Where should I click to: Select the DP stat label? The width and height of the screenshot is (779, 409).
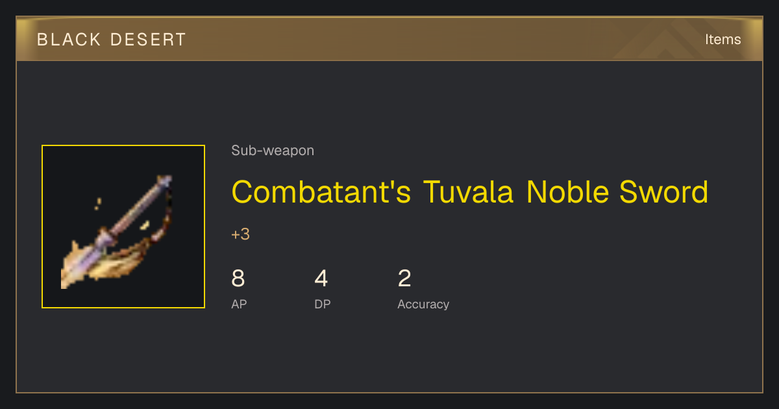[323, 304]
